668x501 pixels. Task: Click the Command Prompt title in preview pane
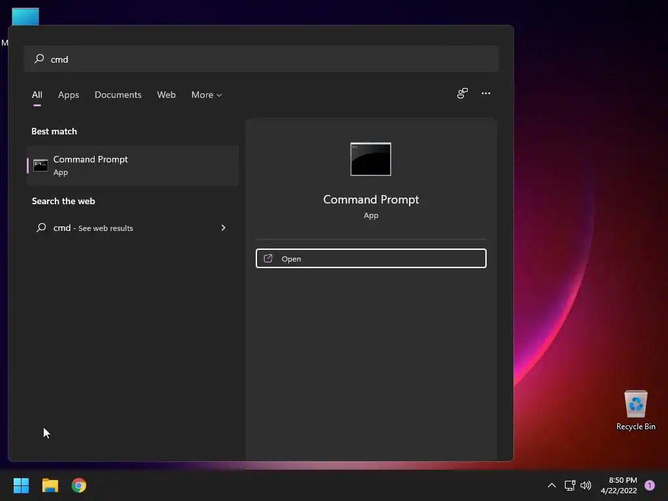point(371,200)
